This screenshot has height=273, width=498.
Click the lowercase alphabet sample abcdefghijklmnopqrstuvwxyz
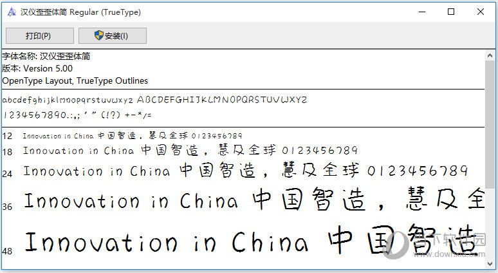point(68,100)
